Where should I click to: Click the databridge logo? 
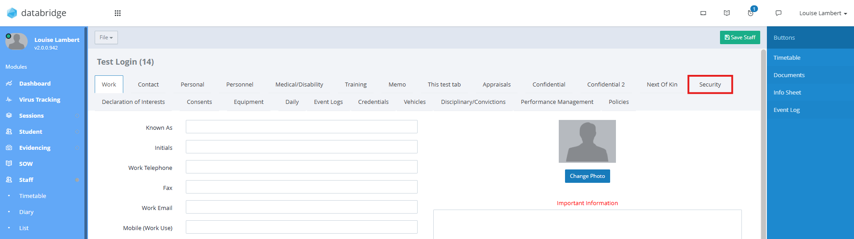37,13
